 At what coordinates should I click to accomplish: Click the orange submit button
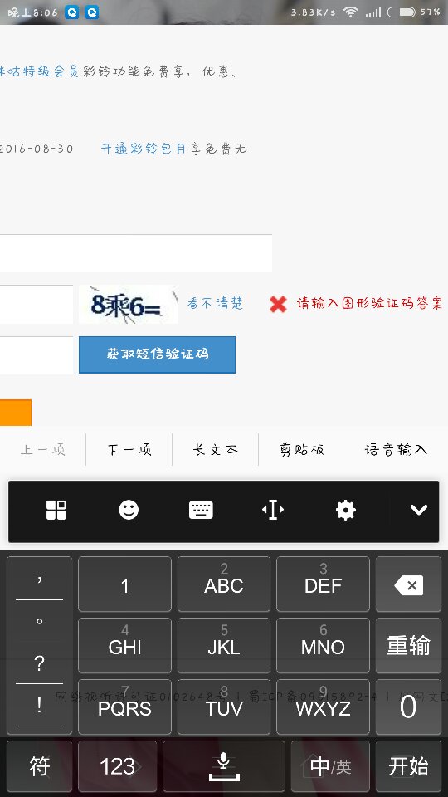(x=15, y=413)
